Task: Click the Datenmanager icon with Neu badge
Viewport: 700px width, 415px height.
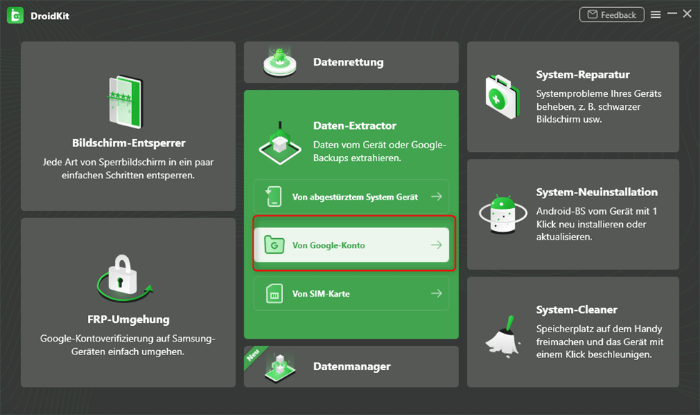Action: pos(279,367)
